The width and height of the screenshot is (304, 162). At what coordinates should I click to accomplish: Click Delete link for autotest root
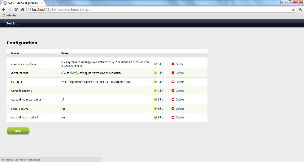(179, 73)
